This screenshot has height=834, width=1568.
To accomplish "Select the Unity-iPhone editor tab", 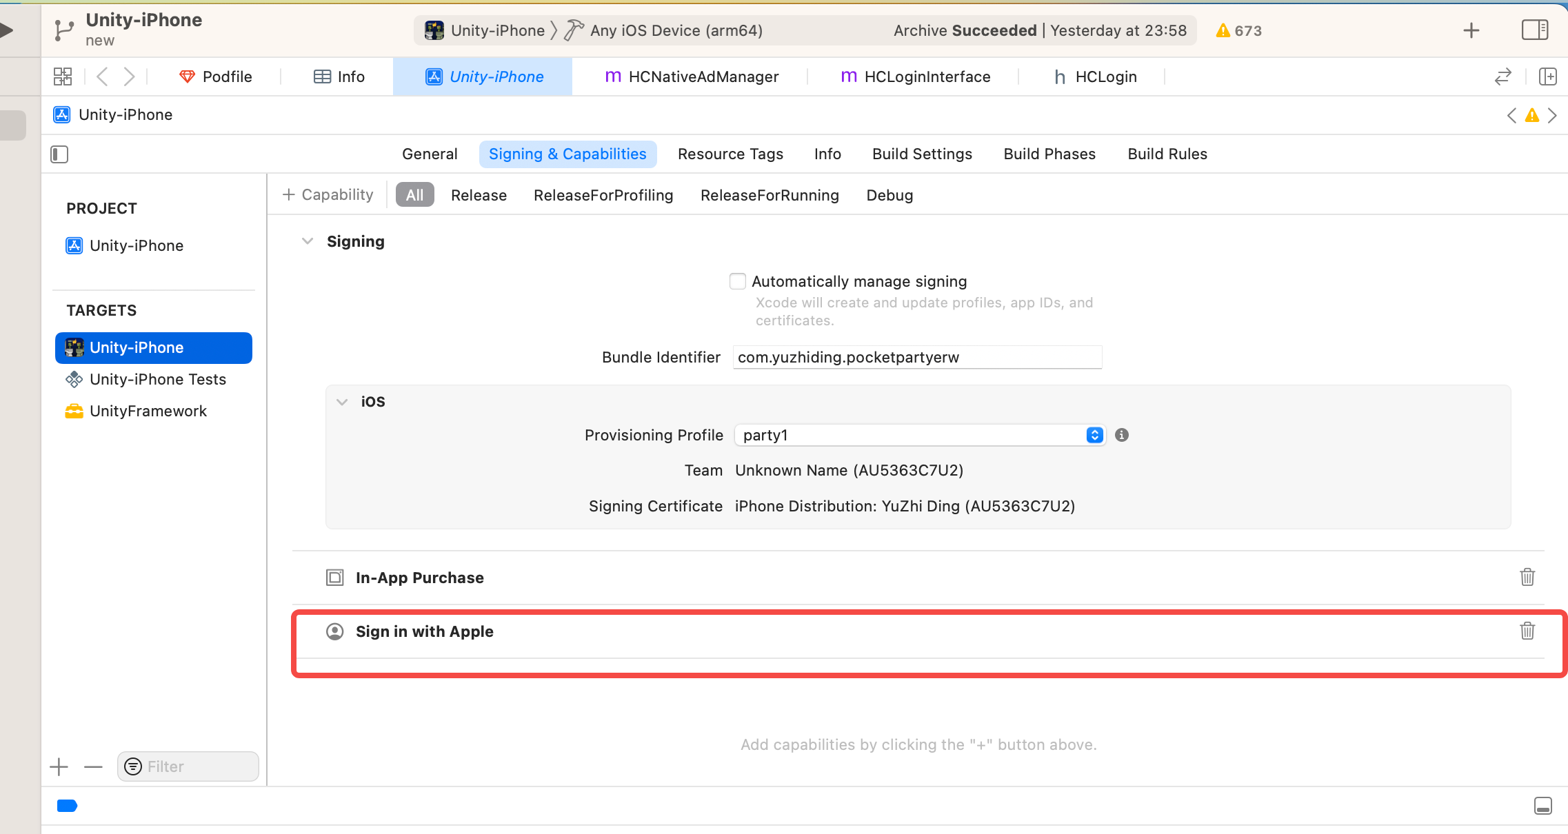I will tap(483, 77).
